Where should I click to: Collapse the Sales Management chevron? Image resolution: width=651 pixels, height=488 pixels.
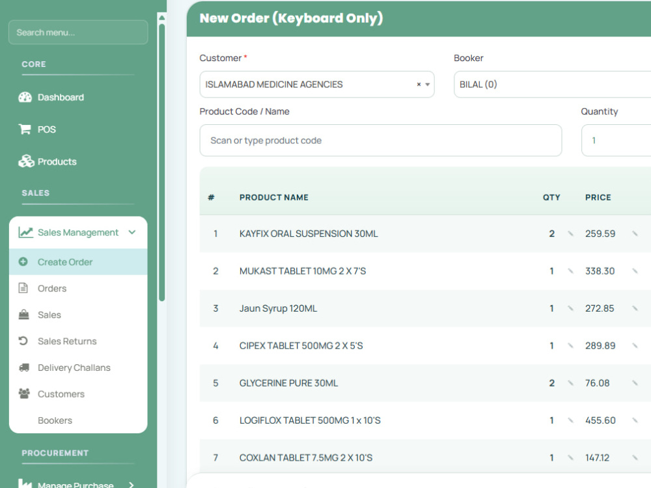pyautogui.click(x=132, y=232)
